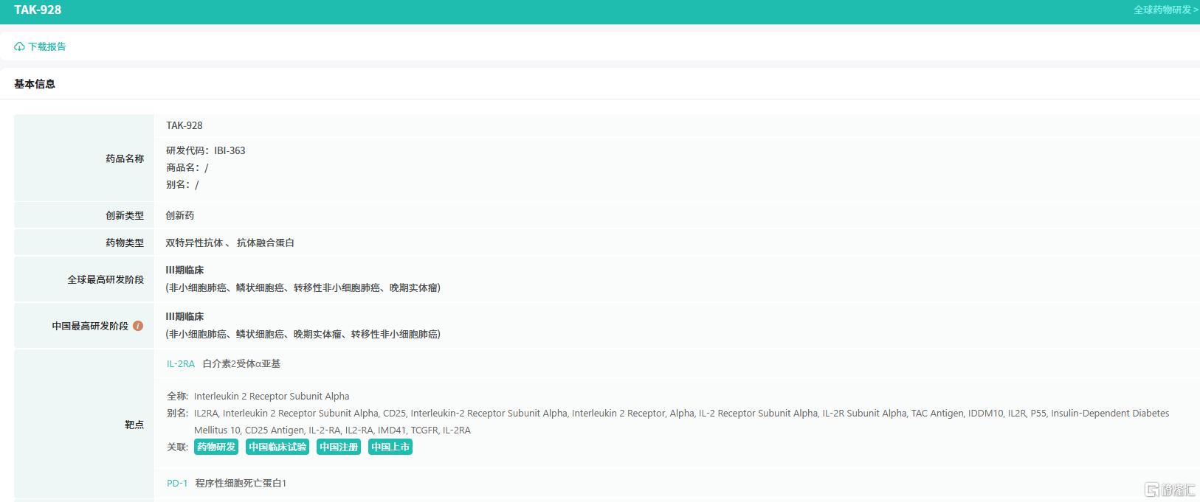The width and height of the screenshot is (1200, 502).
Task: Select Interleukin 2 Receptor Subunit Alpha full name
Action: 272,396
